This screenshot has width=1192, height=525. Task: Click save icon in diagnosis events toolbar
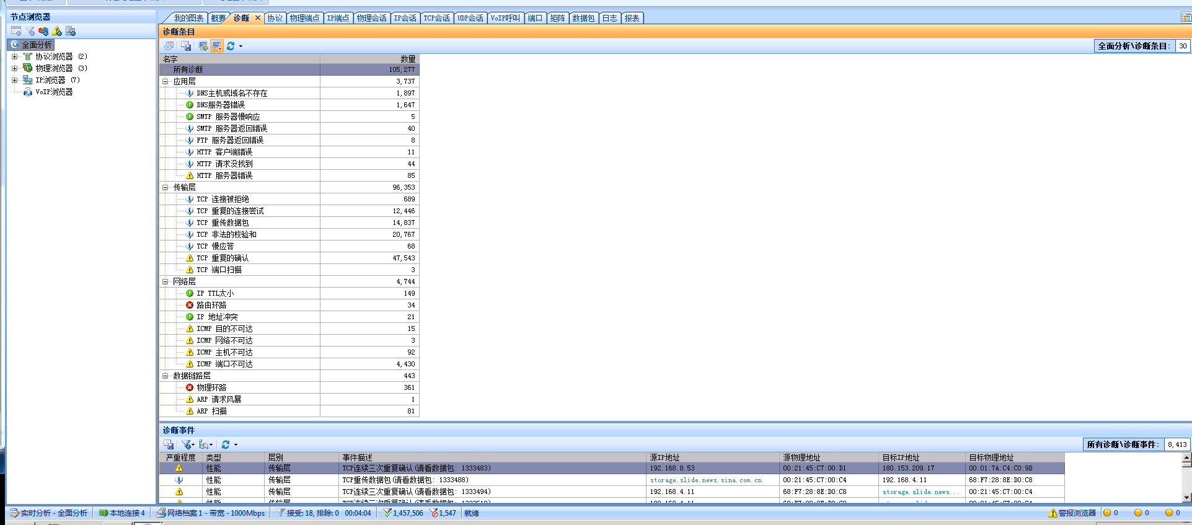click(169, 444)
